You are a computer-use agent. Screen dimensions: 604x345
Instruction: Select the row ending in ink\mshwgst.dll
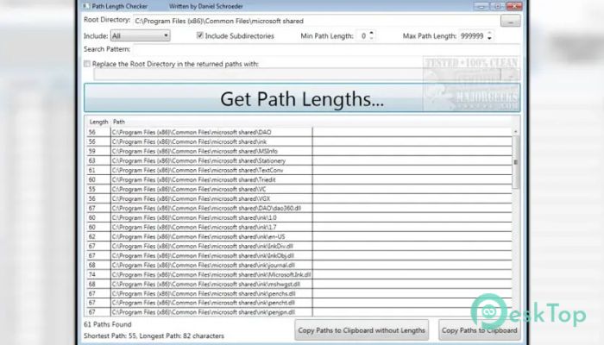299,284
